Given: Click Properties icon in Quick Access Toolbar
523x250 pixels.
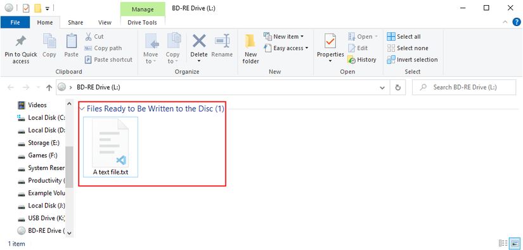Looking at the screenshot, I should click(26, 8).
